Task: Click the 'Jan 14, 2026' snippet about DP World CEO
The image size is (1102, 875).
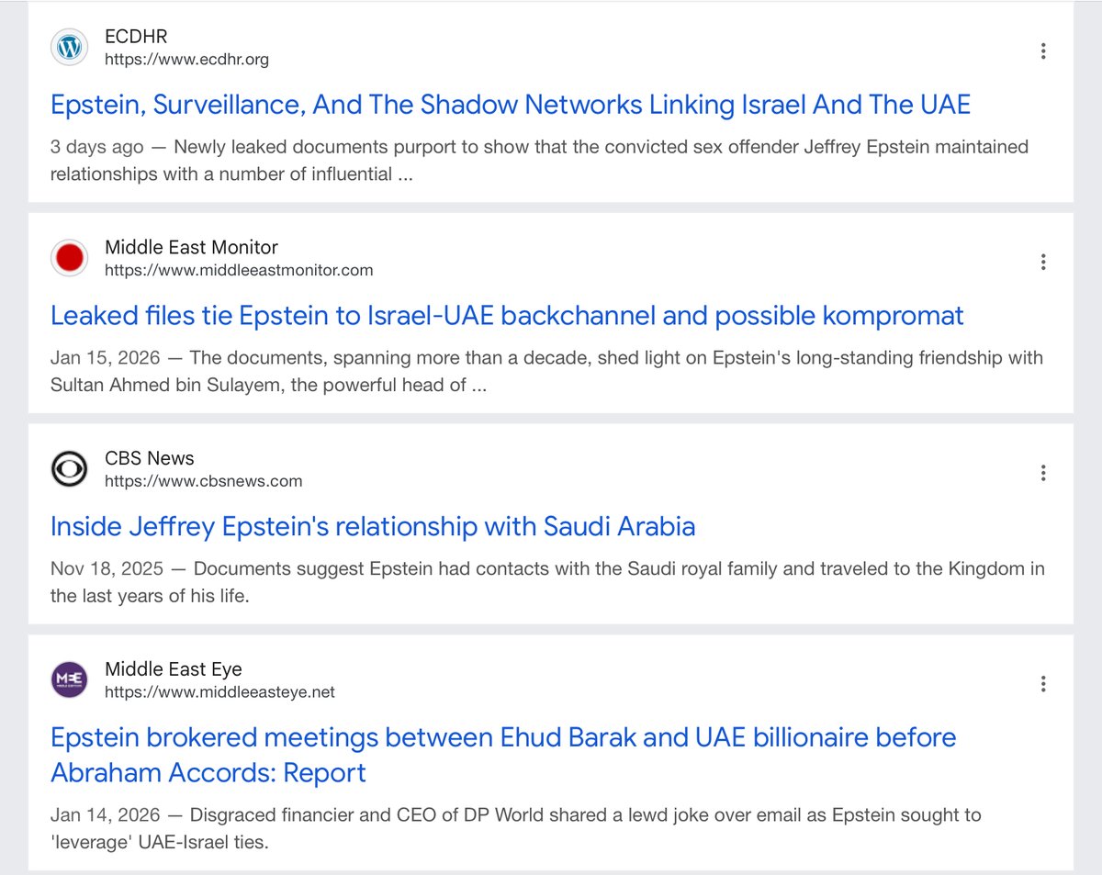Action: pos(516,828)
